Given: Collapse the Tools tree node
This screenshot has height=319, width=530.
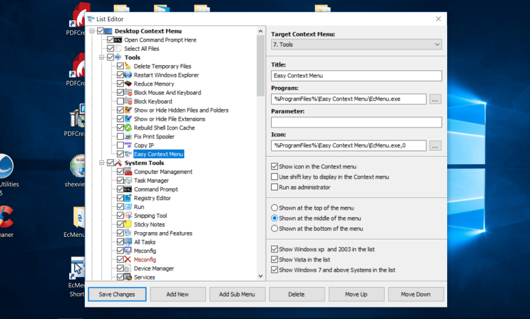Looking at the screenshot, I should 101,58.
